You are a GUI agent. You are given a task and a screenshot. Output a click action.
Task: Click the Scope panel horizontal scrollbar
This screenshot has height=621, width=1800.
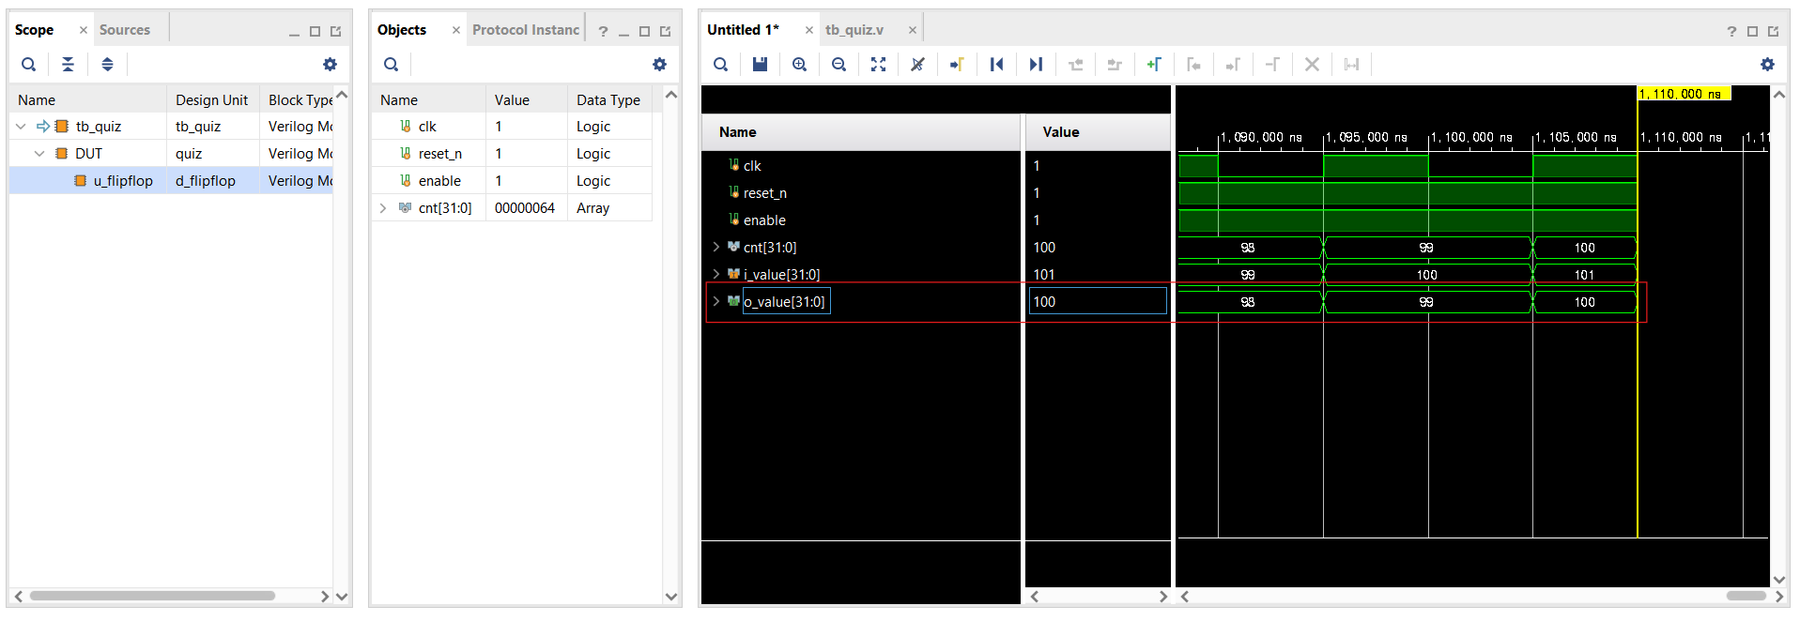pos(152,596)
